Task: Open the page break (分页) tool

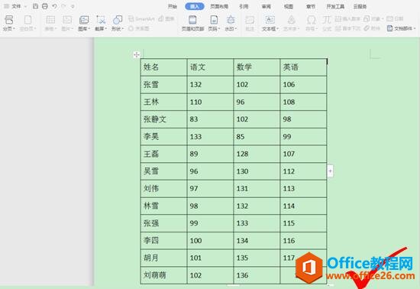Action: click(x=8, y=23)
